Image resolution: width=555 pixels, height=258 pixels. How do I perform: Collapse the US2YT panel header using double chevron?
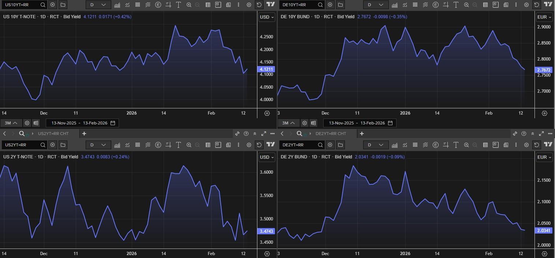(x=255, y=134)
